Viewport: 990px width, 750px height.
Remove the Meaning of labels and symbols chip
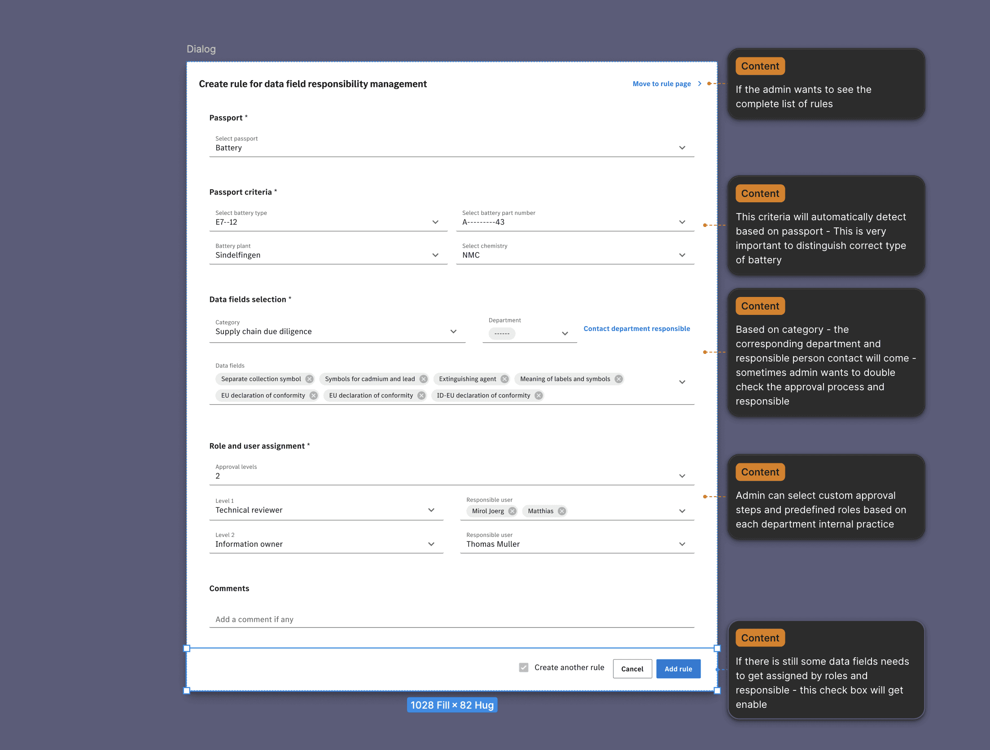[x=618, y=379]
